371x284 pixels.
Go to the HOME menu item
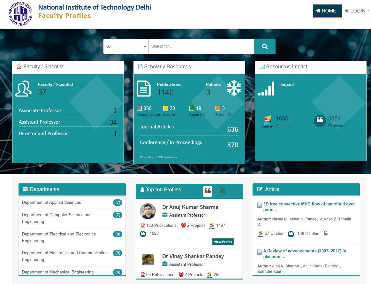coord(327,11)
